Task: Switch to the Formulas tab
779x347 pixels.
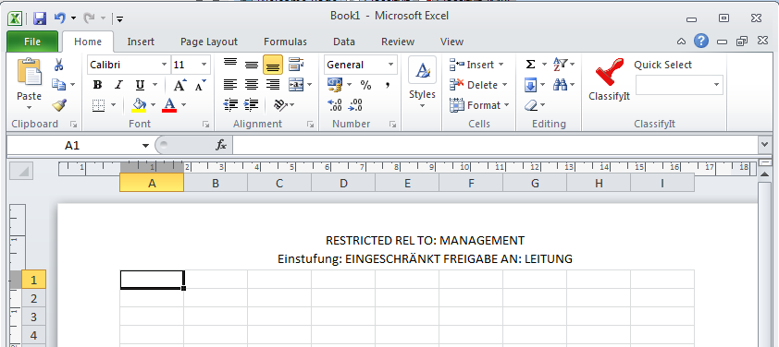Action: pos(285,42)
